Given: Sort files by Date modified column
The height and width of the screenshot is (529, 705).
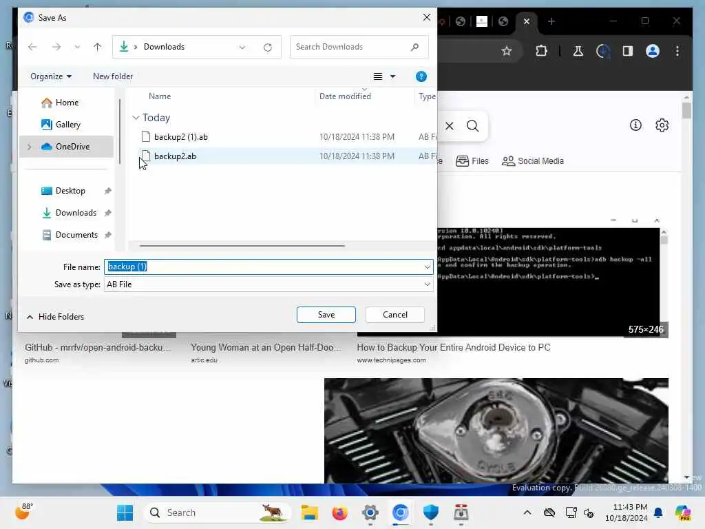Looking at the screenshot, I should [345, 96].
